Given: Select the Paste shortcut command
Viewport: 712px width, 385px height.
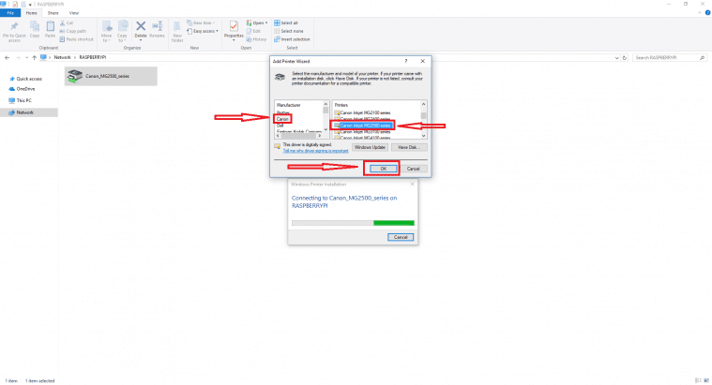Looking at the screenshot, I should pos(76,39).
